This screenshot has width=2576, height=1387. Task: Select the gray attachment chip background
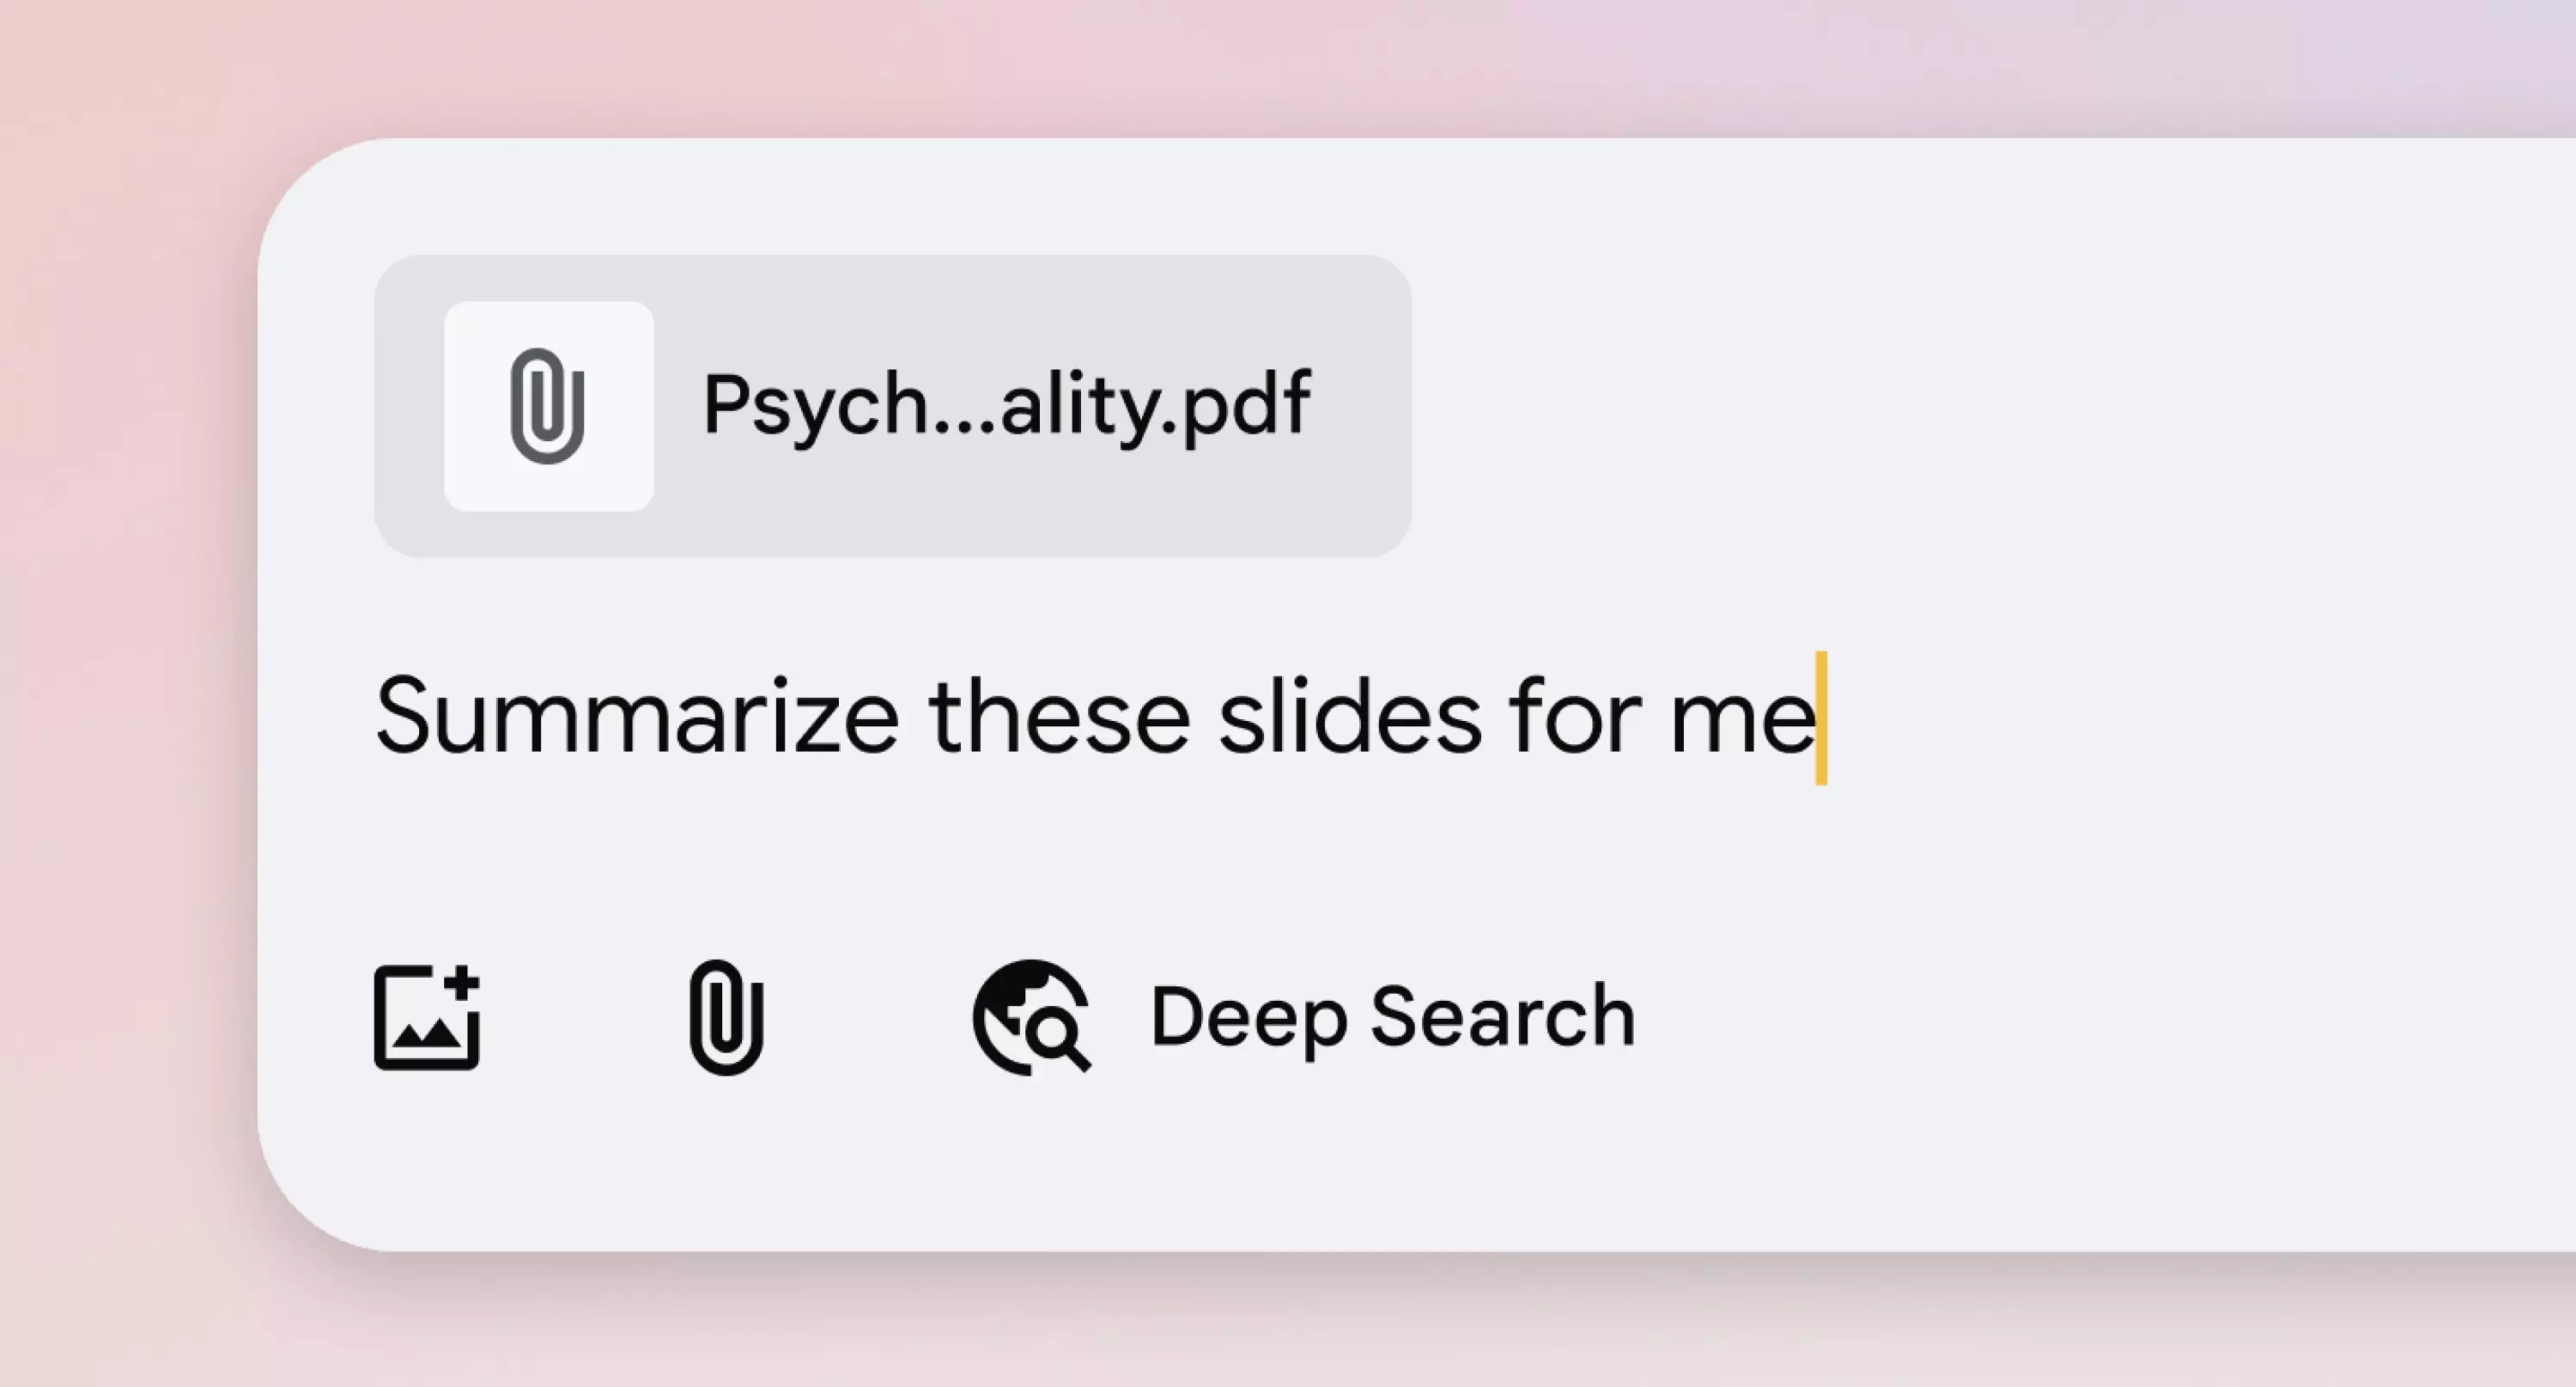(x=893, y=406)
